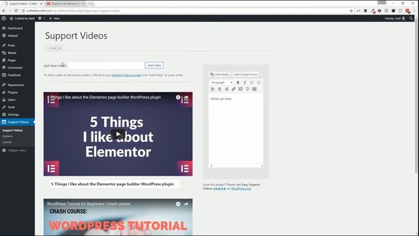Viewport: 419px width, 236px height.
Task: Click the Support Videos sidebar icon
Action: 4,122
